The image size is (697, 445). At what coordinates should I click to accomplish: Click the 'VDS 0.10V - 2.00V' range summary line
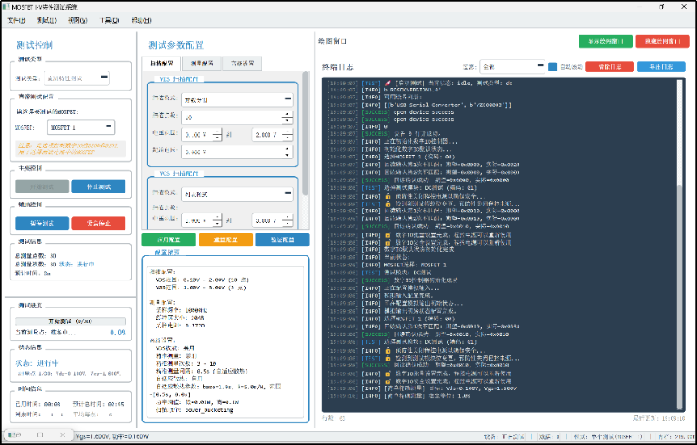pyautogui.click(x=202, y=280)
